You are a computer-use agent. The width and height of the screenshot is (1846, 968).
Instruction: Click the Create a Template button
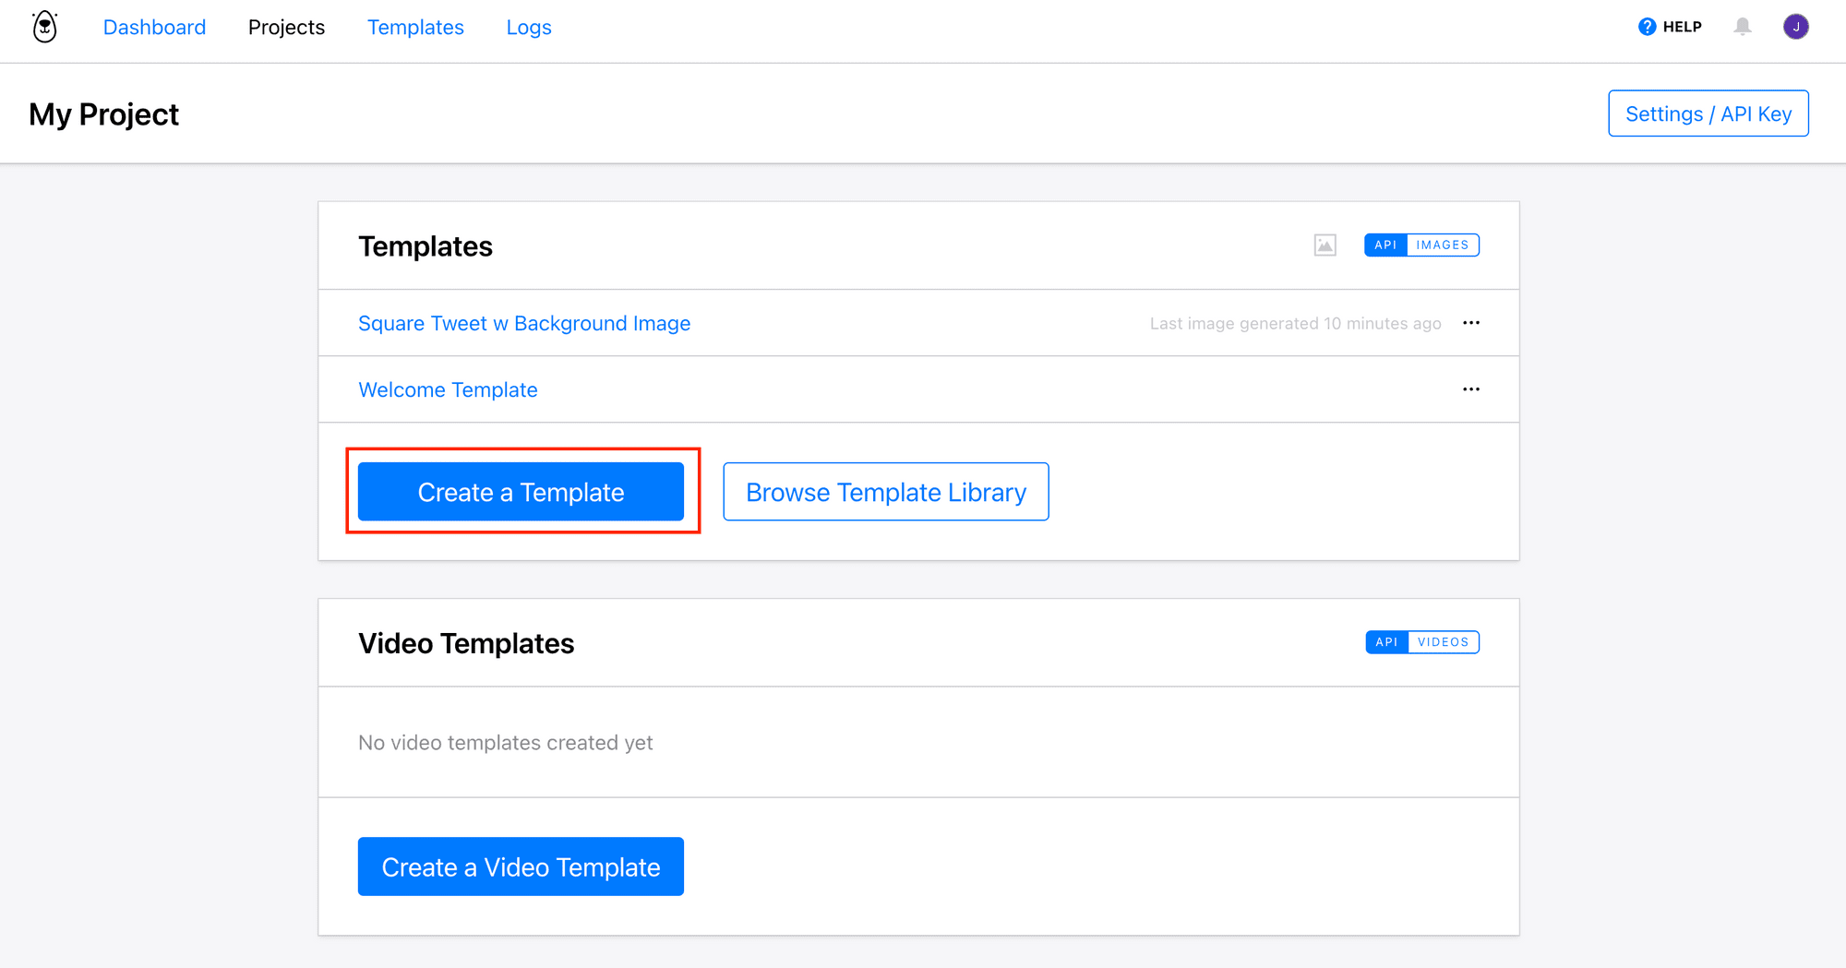521,492
